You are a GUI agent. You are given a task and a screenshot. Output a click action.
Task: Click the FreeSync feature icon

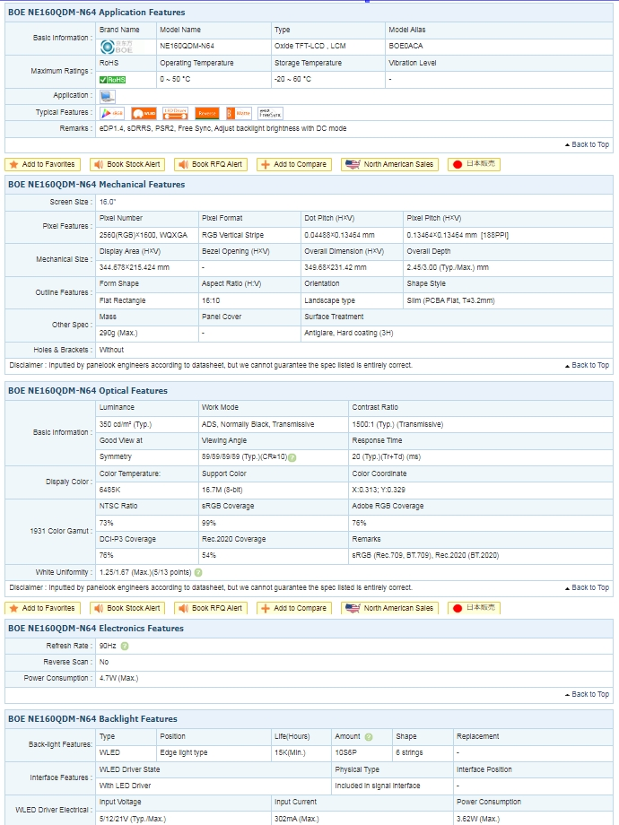tap(271, 113)
